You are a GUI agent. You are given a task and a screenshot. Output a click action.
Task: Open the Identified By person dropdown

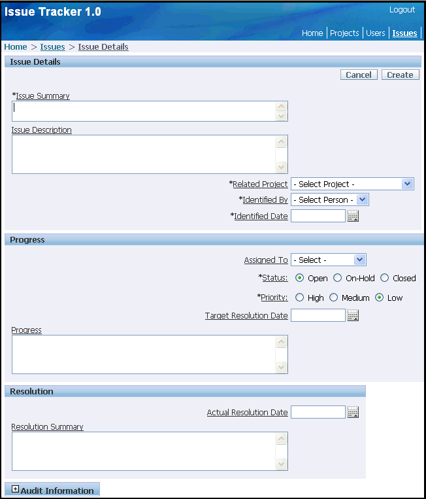pos(330,199)
